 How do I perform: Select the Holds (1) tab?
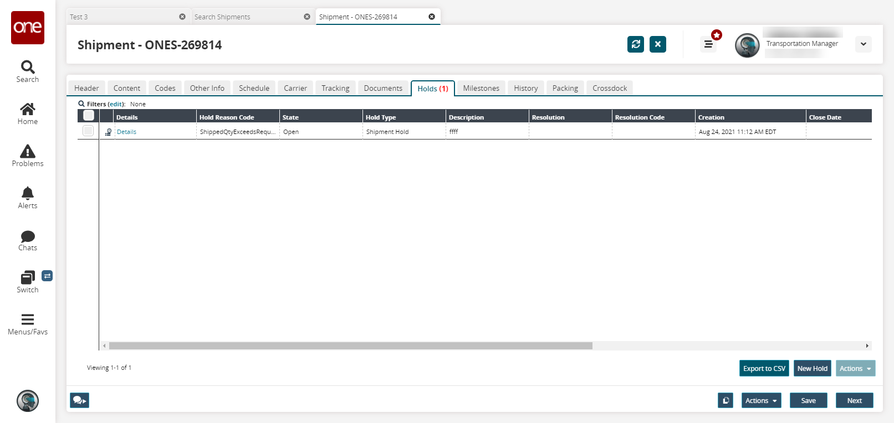(433, 89)
